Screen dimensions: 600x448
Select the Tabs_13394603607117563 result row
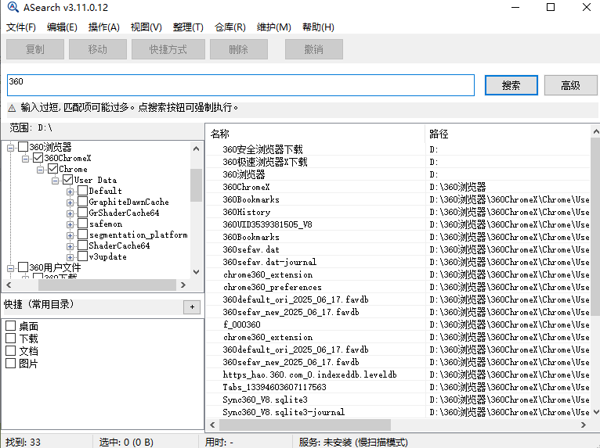pos(398,387)
